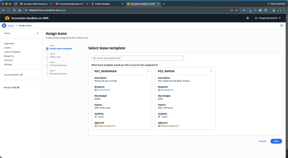Open the info panel icon at right
The width and height of the screenshot is (288, 158).
[282, 25]
